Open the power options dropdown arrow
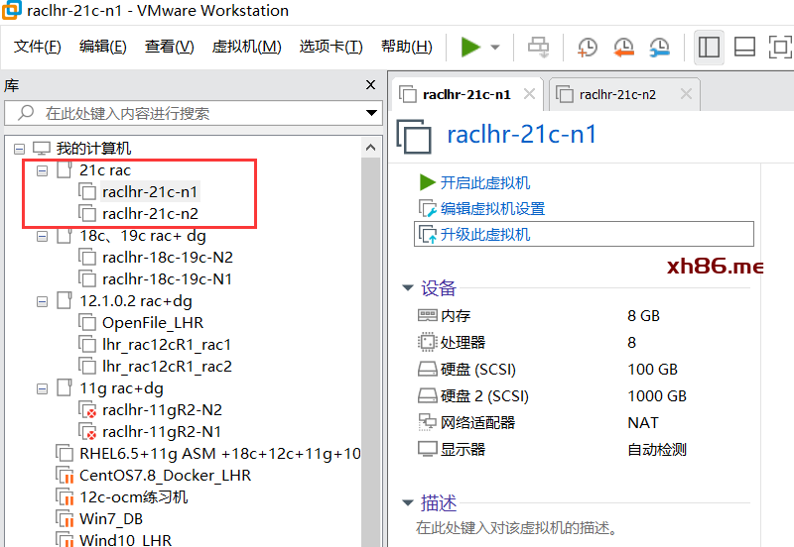 495,48
